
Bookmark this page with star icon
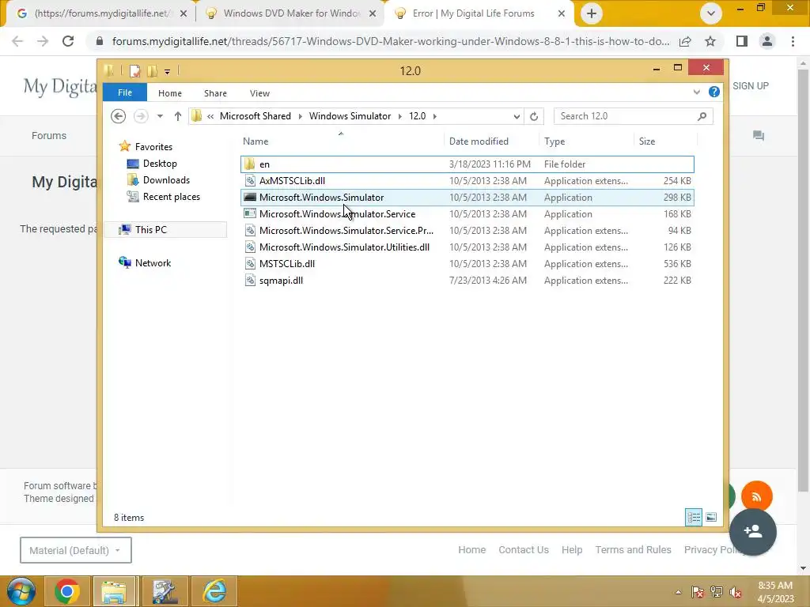click(x=710, y=41)
